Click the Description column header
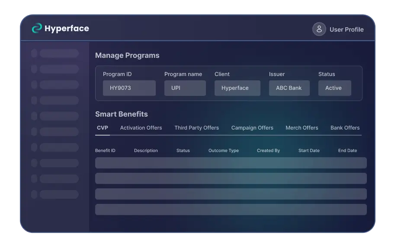Image resolution: width=398 pixels, height=235 pixels. [x=146, y=151]
